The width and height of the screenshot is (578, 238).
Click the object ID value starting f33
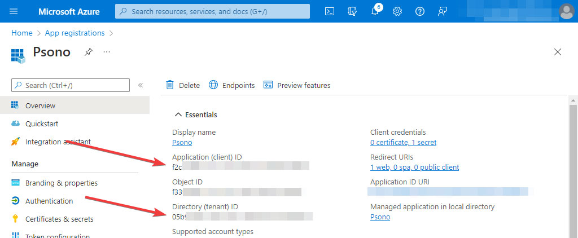237,192
